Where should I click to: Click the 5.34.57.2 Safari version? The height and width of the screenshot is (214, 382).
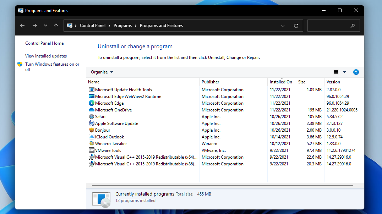click(x=334, y=117)
